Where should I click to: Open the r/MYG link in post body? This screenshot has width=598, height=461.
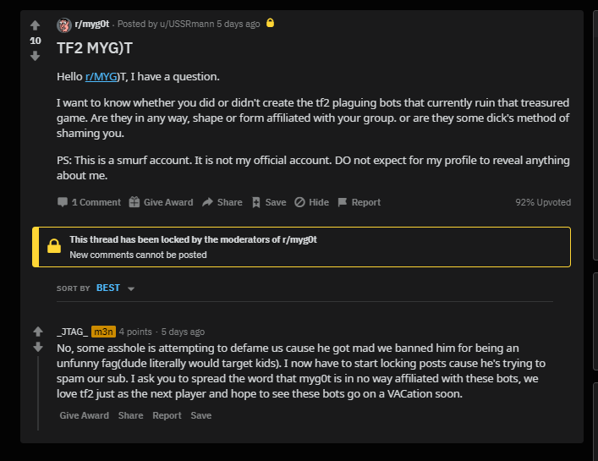101,76
